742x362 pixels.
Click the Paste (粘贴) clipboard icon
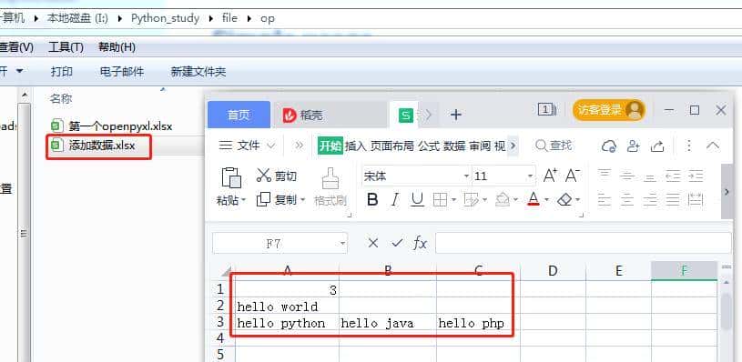(231, 177)
